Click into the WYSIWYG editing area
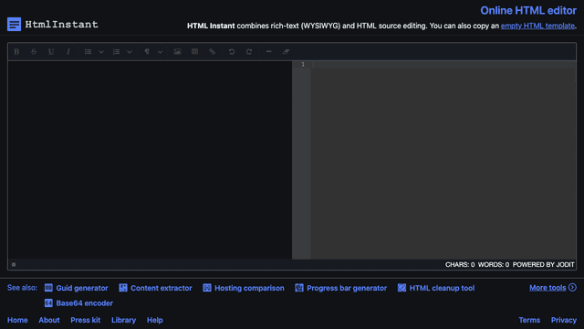The image size is (584, 329). point(150,160)
